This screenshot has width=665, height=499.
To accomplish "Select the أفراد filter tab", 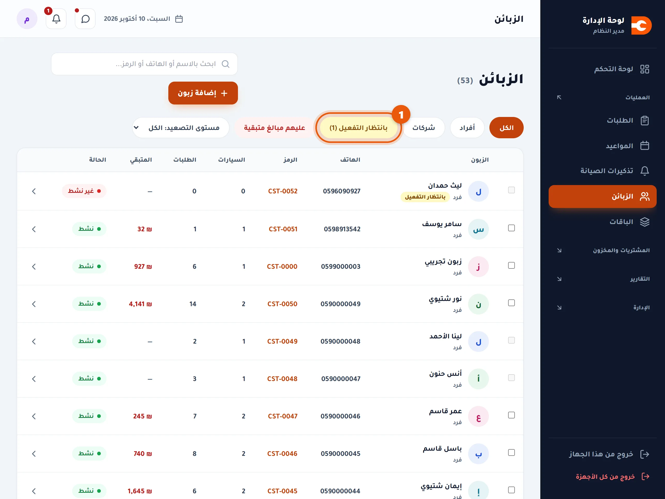I will coord(467,128).
